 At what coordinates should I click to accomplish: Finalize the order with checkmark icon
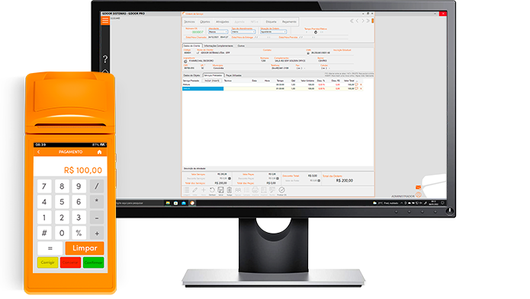pyautogui.click(x=281, y=190)
